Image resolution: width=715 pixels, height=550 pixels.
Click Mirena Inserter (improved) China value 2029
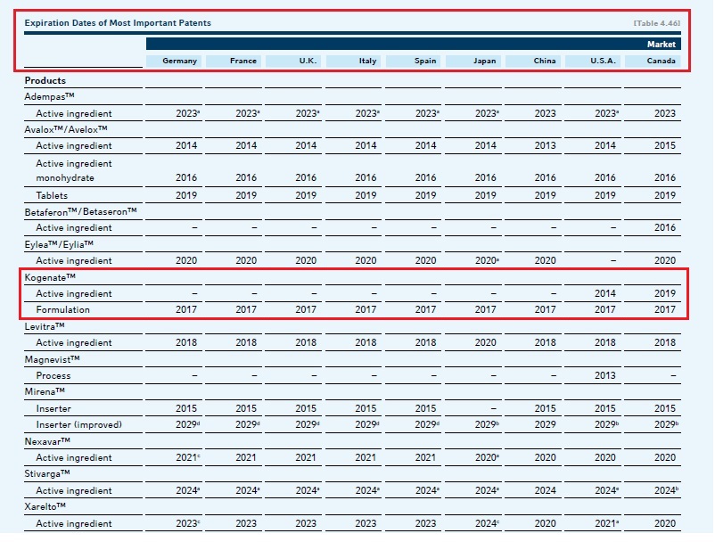(545, 424)
